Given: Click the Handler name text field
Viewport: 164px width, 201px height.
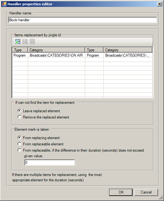Looking at the screenshot, I should coord(82,20).
